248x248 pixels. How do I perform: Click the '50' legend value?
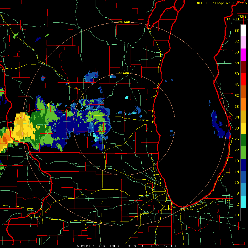pos(237,74)
